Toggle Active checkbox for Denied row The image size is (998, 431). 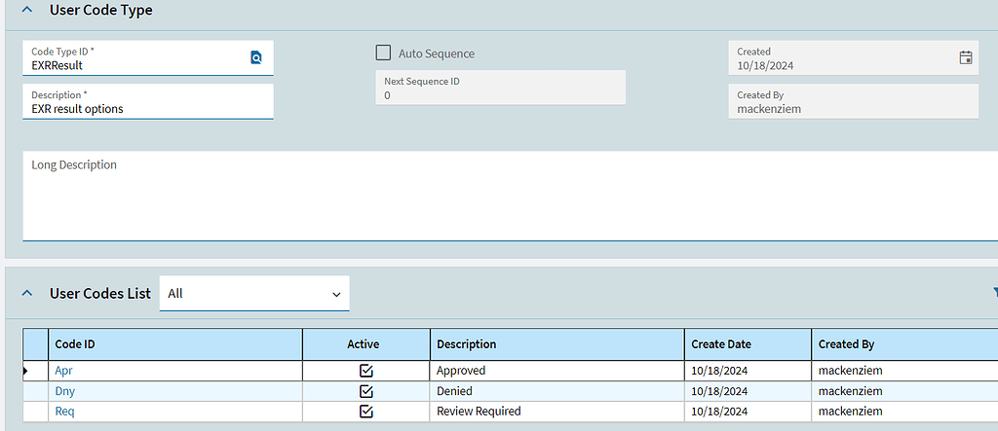point(366,391)
